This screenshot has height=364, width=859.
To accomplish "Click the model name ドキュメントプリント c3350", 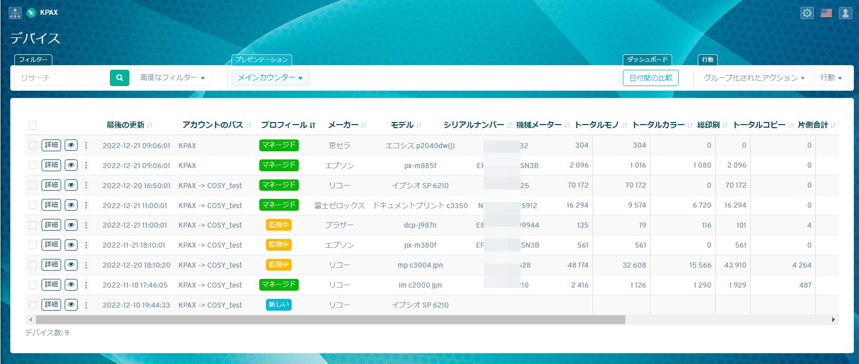I will pos(420,206).
